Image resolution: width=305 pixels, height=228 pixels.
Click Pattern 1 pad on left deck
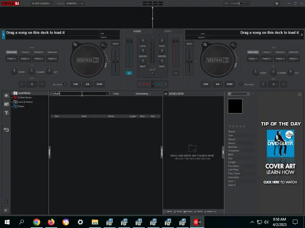tap(12, 58)
